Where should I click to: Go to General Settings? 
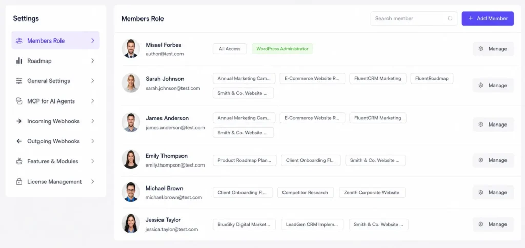tap(55, 81)
